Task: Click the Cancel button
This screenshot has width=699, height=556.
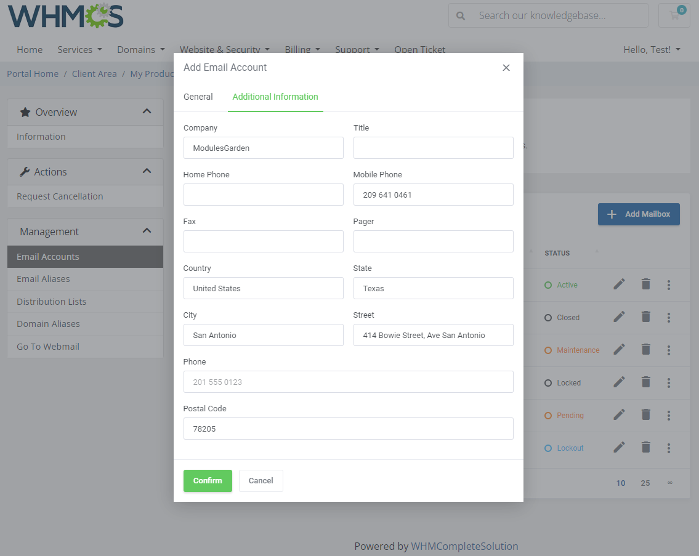Action: 261,481
